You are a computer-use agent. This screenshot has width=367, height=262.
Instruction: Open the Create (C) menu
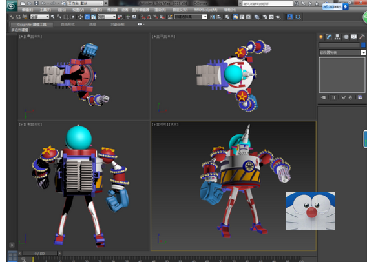tap(96, 10)
